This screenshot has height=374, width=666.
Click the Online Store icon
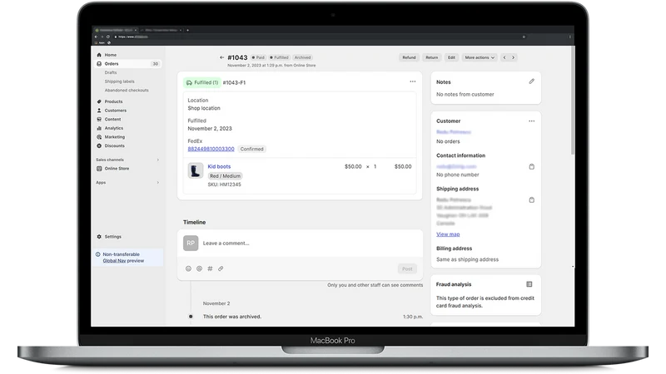pos(99,169)
